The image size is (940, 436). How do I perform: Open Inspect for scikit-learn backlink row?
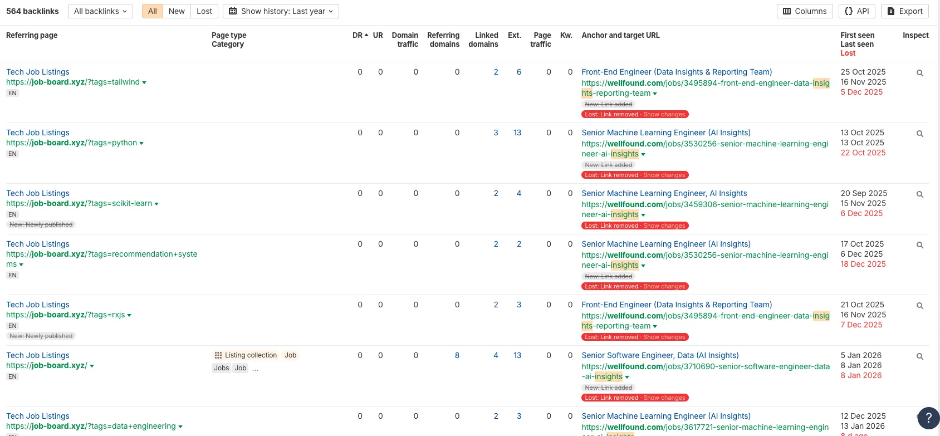920,195
